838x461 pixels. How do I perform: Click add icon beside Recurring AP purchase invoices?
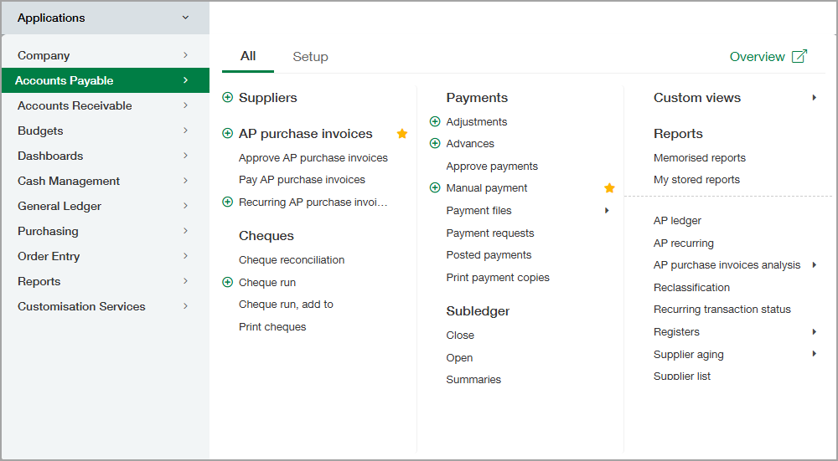[x=228, y=202]
